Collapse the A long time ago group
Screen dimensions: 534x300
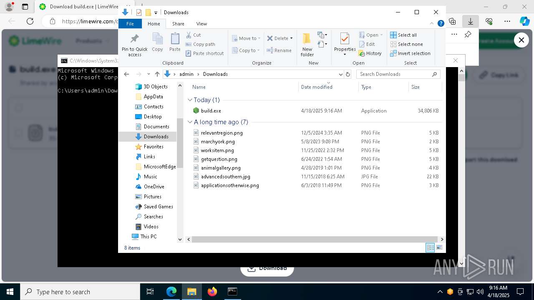pos(190,122)
